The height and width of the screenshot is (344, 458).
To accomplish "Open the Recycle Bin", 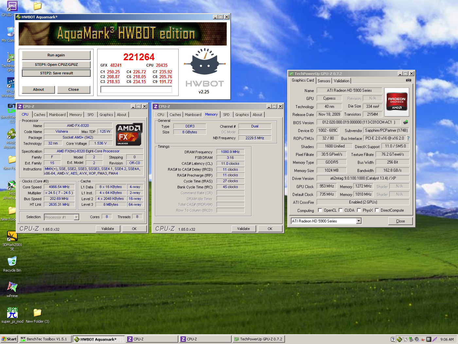I will [x=12, y=262].
